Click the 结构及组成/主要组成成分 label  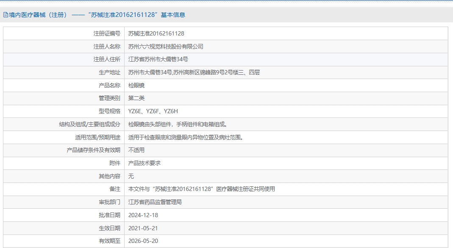[89, 124]
